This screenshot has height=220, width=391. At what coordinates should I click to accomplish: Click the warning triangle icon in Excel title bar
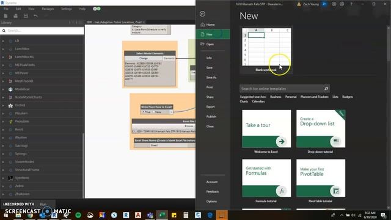point(299,4)
